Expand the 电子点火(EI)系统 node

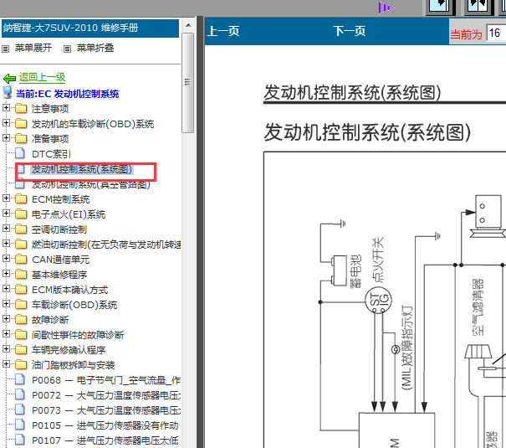[x=6, y=214]
